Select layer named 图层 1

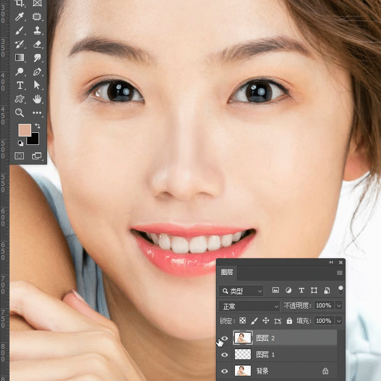pyautogui.click(x=265, y=355)
